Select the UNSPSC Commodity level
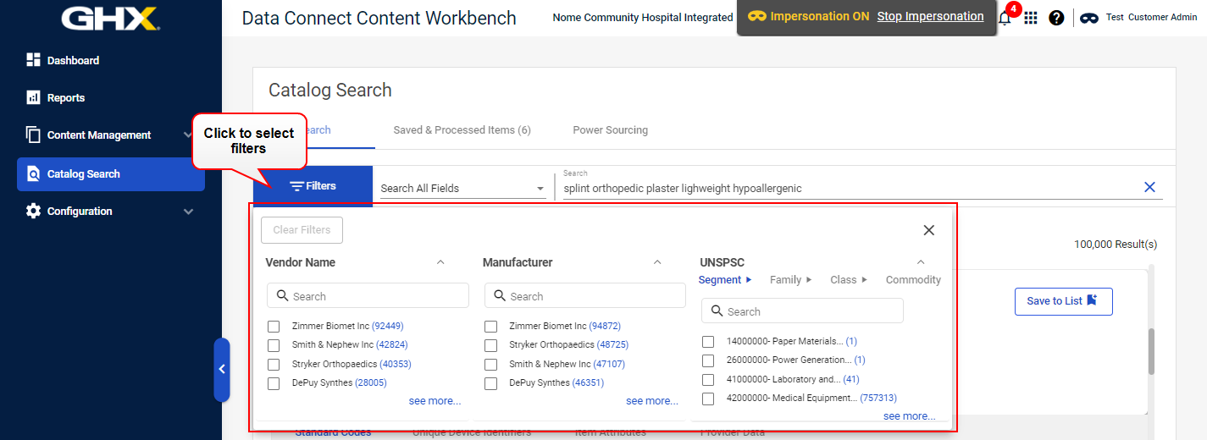 tap(913, 280)
